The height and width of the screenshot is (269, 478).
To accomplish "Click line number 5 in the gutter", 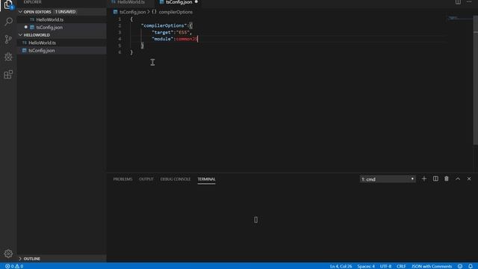I will [x=119, y=46].
